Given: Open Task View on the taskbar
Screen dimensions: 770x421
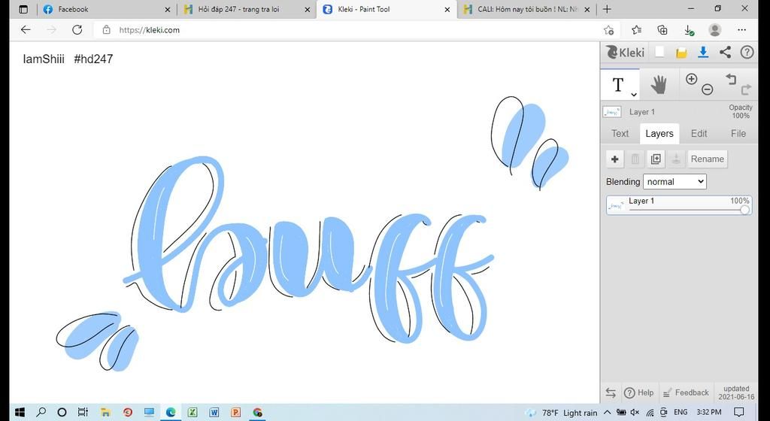Looking at the screenshot, I should pos(83,412).
